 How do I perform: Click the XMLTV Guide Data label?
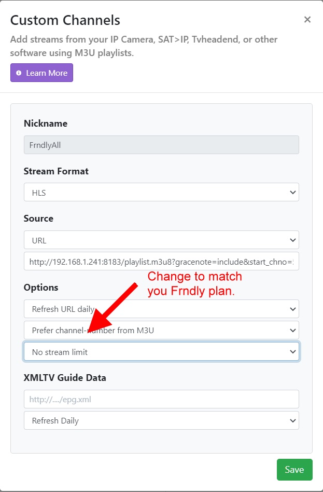pyautogui.click(x=65, y=378)
